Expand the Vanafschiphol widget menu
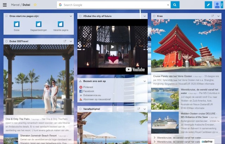This screenshot has width=225, height=144. click(144, 109)
